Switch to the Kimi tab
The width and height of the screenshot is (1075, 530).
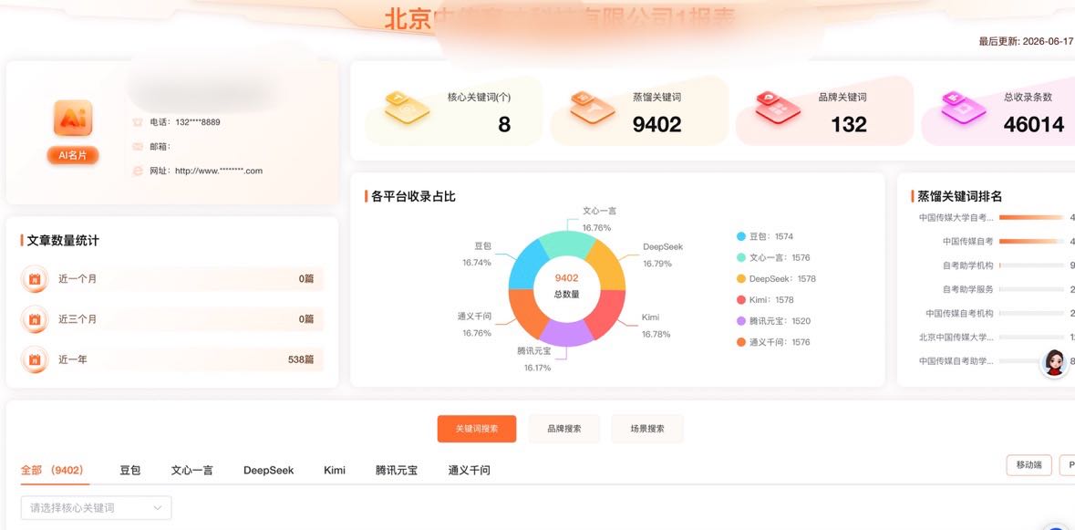coord(335,471)
